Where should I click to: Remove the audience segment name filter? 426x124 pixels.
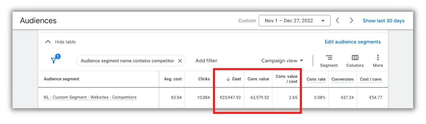pyautogui.click(x=180, y=61)
